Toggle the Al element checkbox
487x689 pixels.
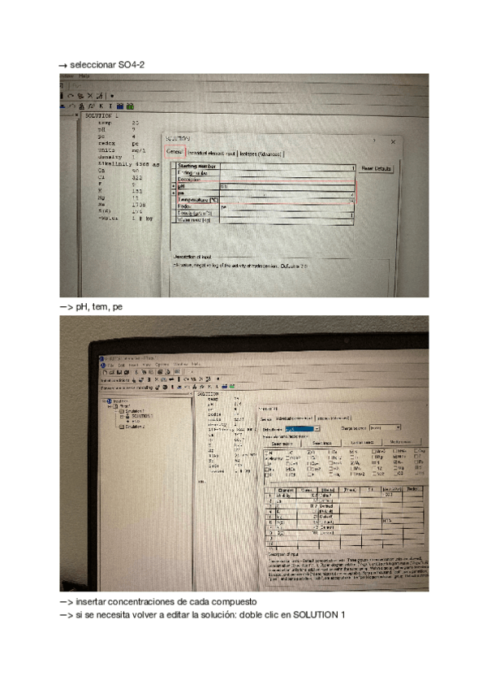[266, 453]
